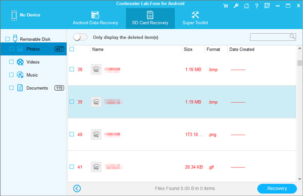Select Photos in the sidebar
The image size is (303, 196).
pyautogui.click(x=33, y=49)
